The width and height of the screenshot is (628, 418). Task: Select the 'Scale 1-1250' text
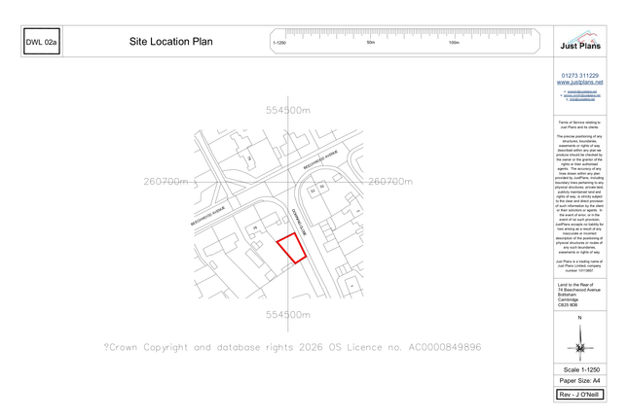(581, 369)
